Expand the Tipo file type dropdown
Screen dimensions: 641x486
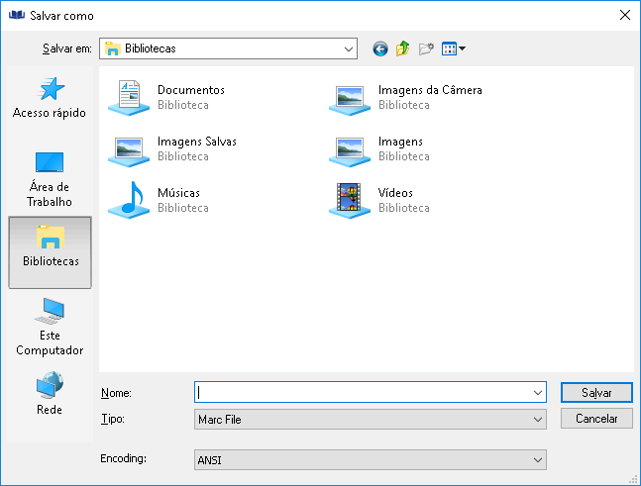click(x=538, y=420)
